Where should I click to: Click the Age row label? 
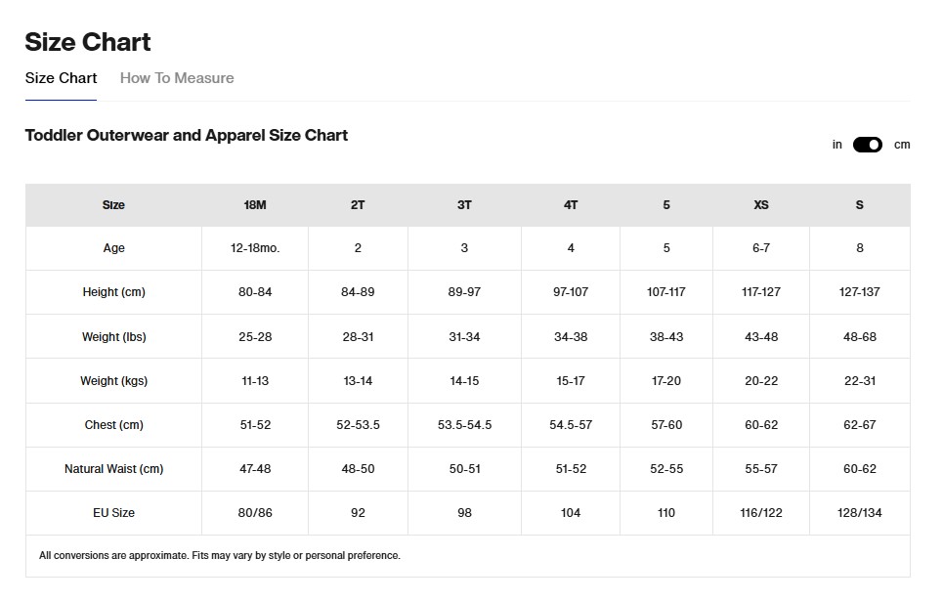[x=113, y=248]
